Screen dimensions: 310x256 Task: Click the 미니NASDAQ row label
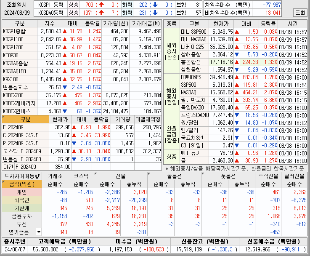[193, 40]
